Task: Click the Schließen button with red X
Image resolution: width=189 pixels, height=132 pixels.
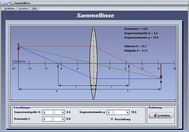Action: click(161, 116)
